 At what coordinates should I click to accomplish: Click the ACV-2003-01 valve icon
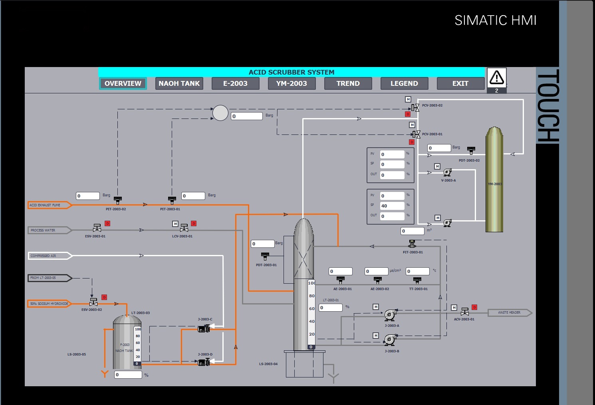[465, 312]
